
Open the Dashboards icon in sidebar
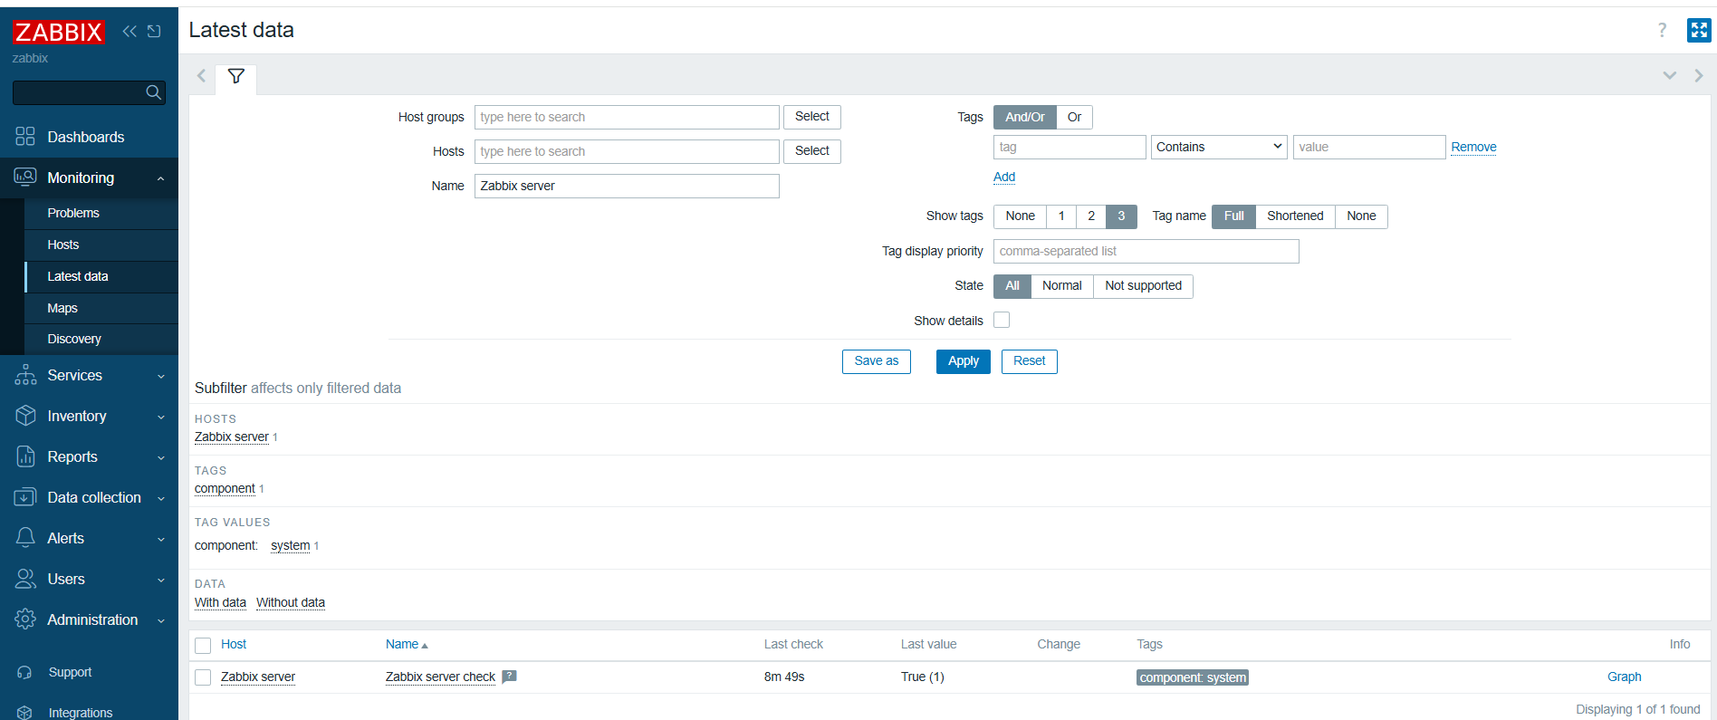coord(25,137)
